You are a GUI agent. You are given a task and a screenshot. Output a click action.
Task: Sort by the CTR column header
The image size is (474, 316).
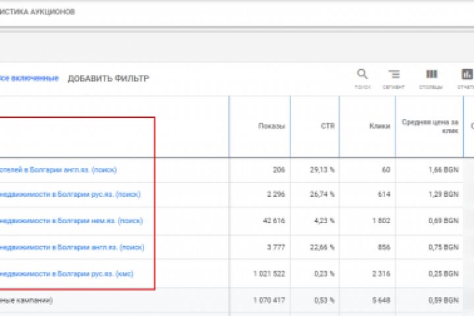tap(327, 126)
